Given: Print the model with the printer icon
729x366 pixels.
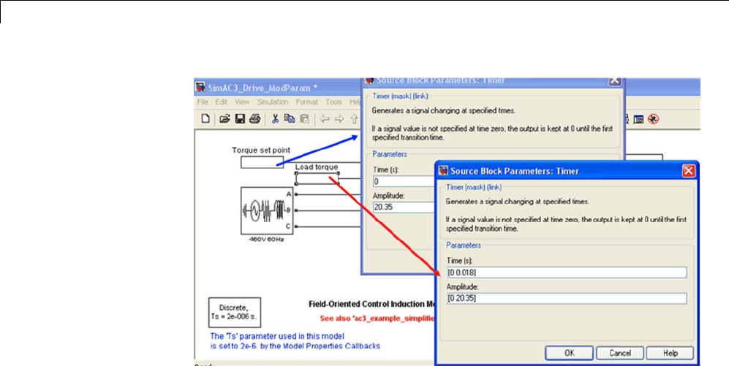Looking at the screenshot, I should click(254, 119).
